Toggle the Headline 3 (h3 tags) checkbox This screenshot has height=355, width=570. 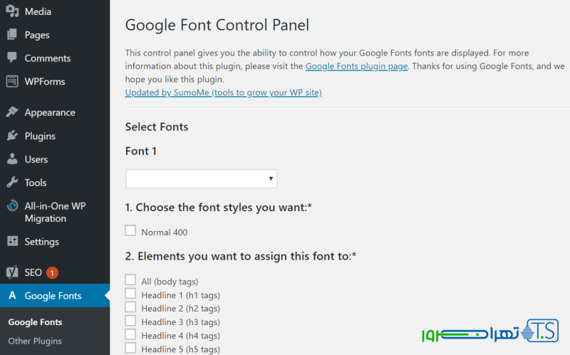(130, 321)
